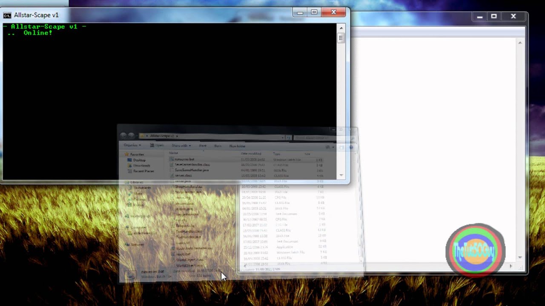Click the white window's scroll down arrow
545x306 pixels.
point(520,258)
